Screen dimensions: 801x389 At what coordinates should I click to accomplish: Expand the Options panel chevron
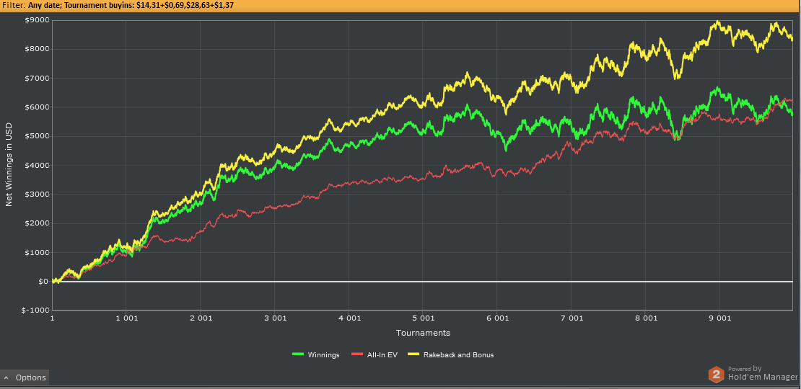point(6,377)
